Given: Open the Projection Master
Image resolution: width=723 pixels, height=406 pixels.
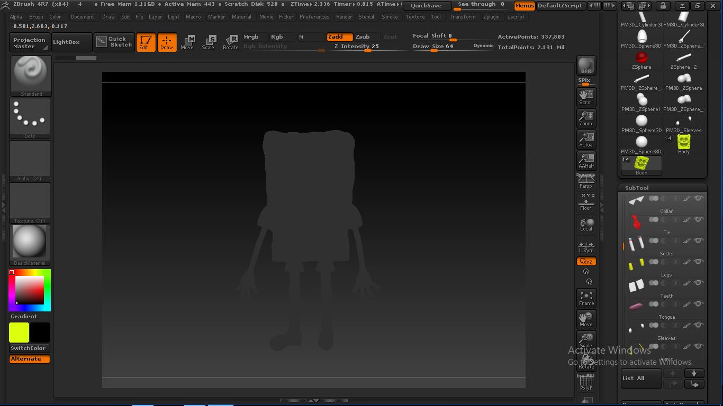Looking at the screenshot, I should point(29,43).
